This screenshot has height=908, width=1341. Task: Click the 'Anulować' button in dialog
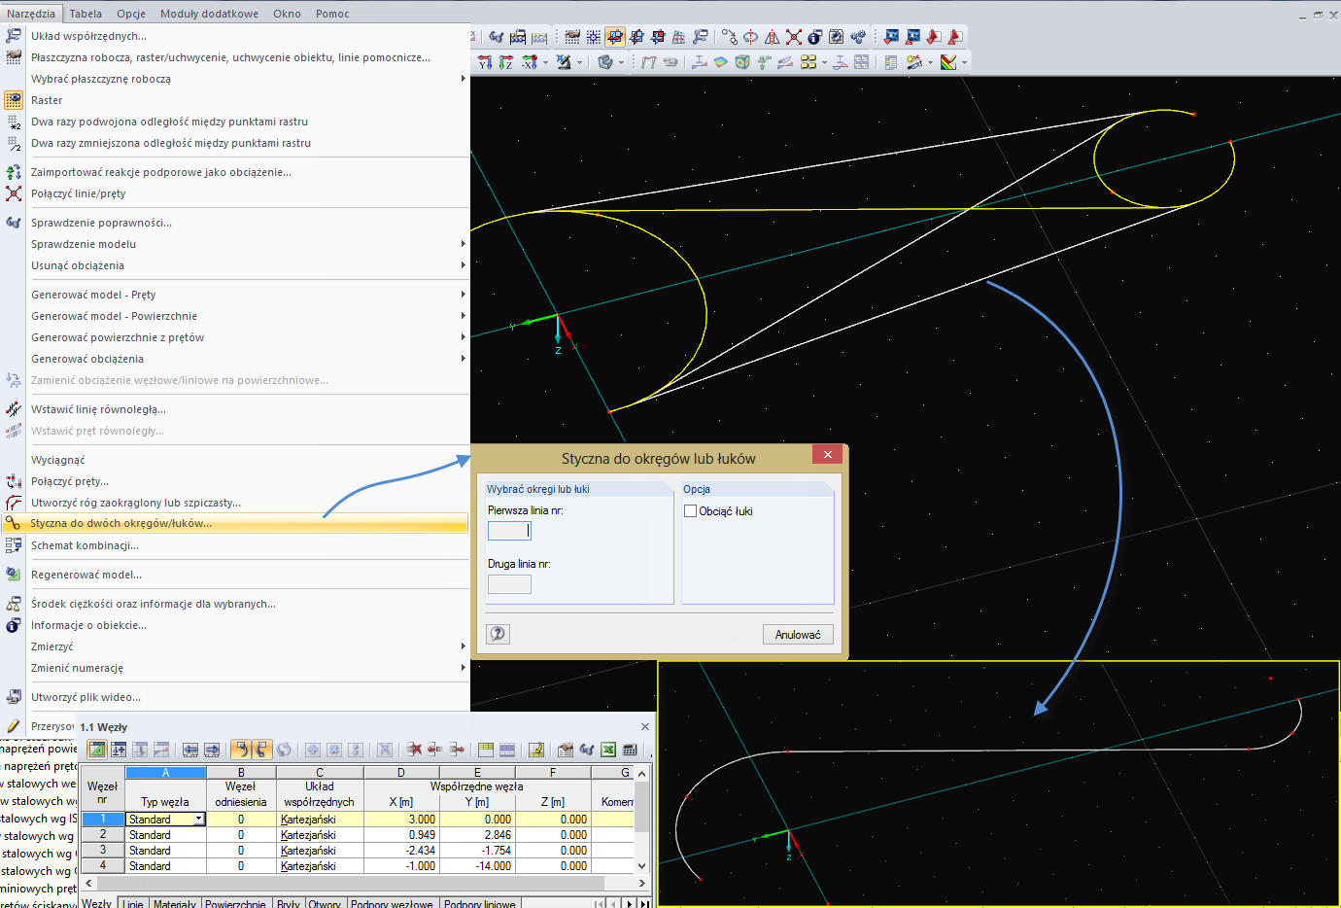click(x=797, y=635)
